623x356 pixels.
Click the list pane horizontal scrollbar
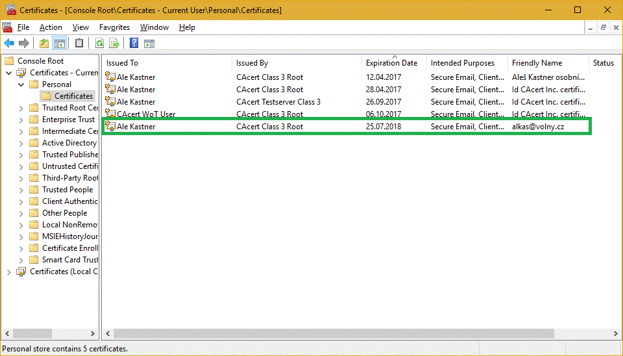[x=324, y=333]
